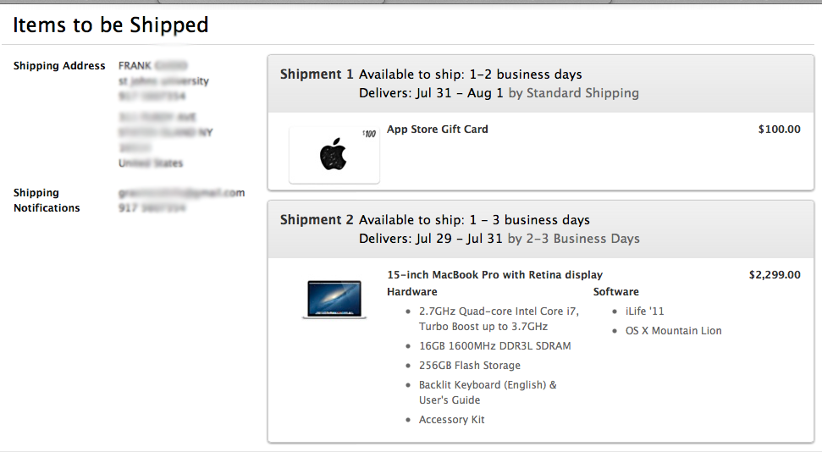This screenshot has height=452, width=822.
Task: Click the Shipping Address label
Action: (x=59, y=66)
